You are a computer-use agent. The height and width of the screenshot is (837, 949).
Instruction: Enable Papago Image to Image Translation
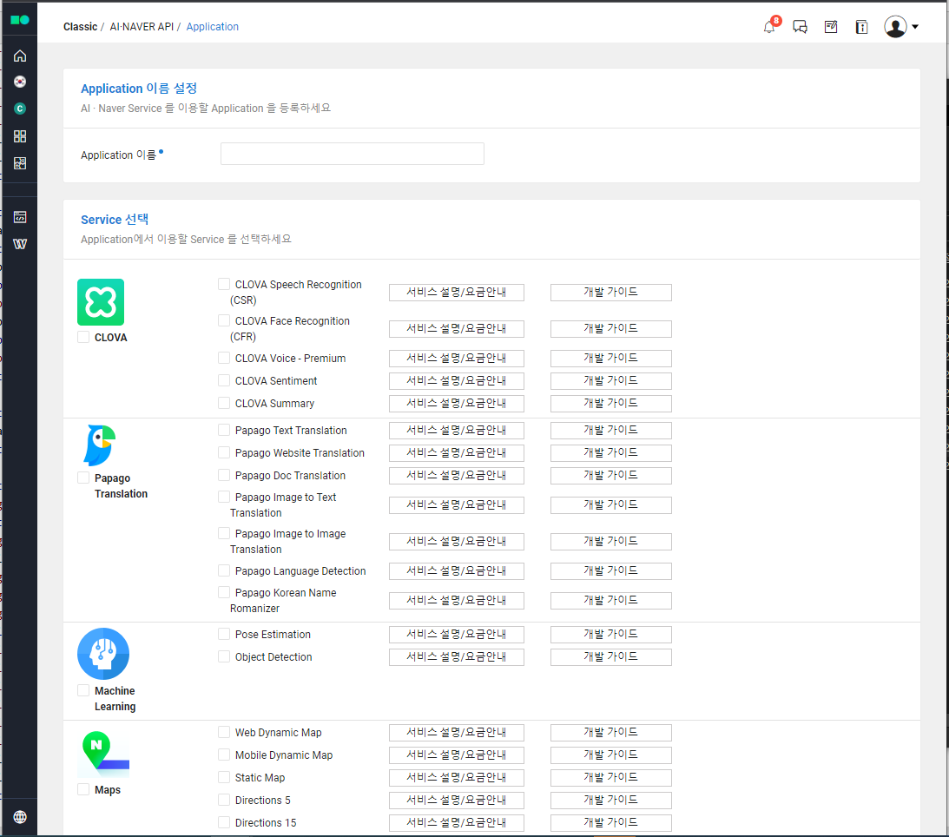pyautogui.click(x=224, y=533)
